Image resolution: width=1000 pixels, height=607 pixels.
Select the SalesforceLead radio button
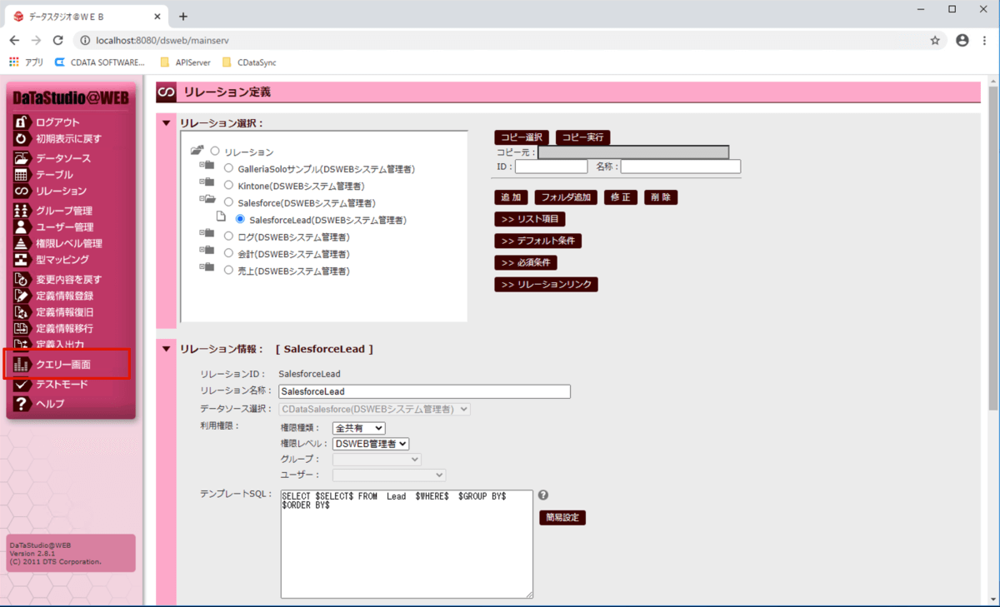240,220
